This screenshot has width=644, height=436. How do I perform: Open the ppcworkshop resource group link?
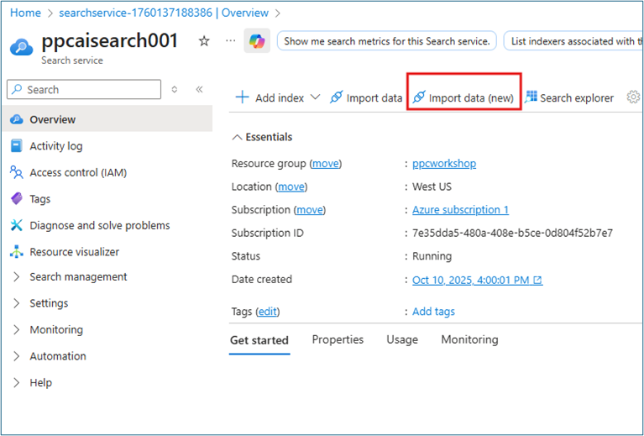(x=444, y=164)
